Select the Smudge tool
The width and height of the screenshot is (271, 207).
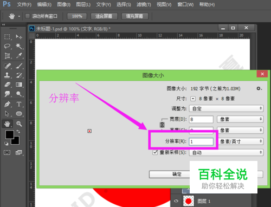[7, 94]
